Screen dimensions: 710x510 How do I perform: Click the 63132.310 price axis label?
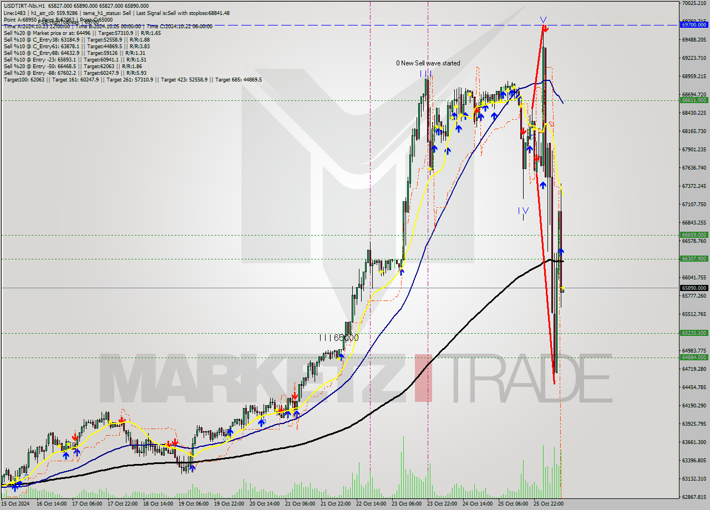[x=694, y=478]
